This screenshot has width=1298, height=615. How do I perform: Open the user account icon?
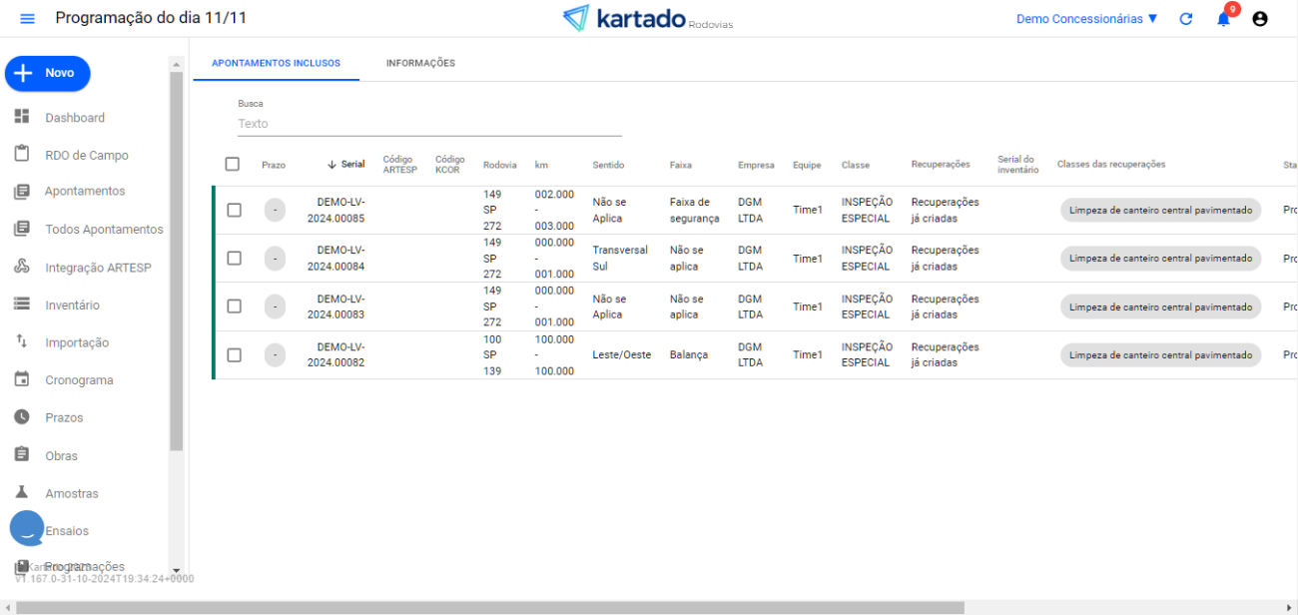[1260, 19]
